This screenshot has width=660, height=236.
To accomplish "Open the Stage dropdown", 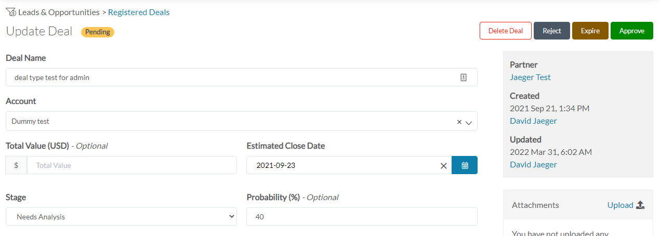I will (121, 217).
